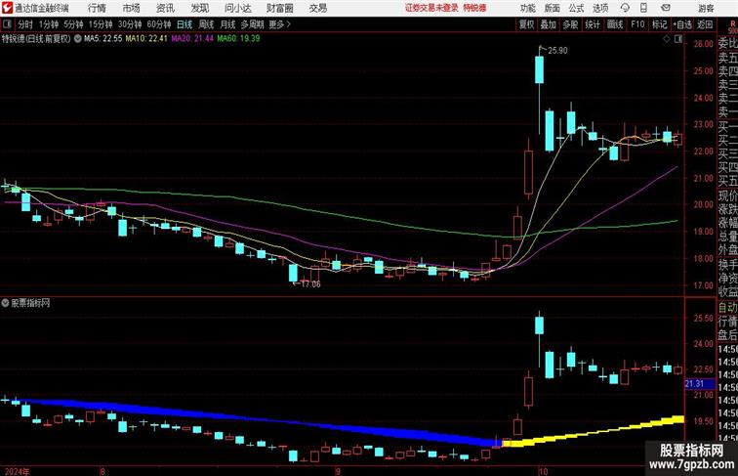Screen dimensions: 738x476
Task: Click the 25.90 high price marker
Action: (x=557, y=51)
